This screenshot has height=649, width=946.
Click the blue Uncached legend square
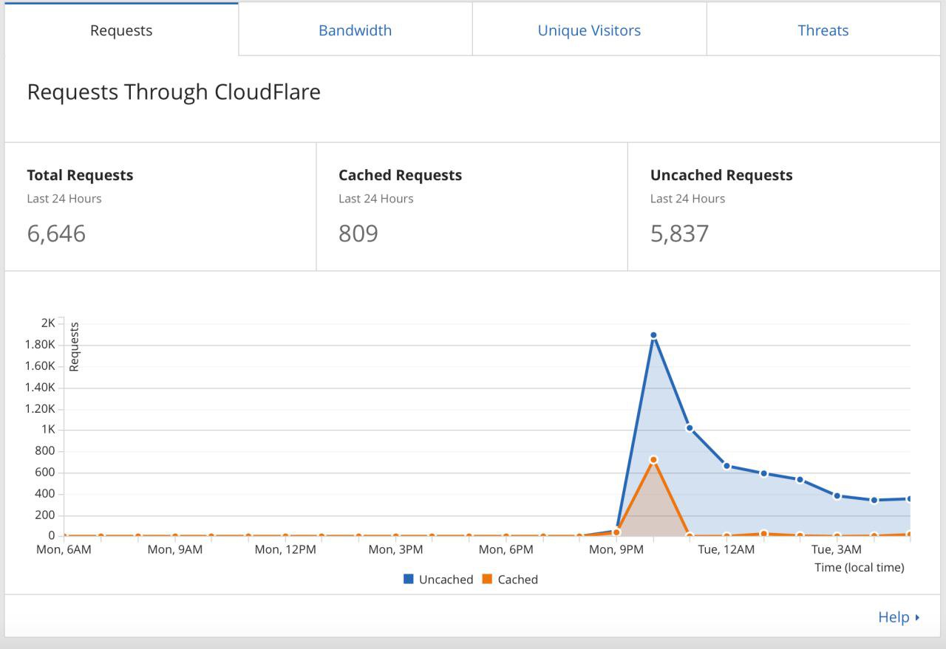pos(409,580)
